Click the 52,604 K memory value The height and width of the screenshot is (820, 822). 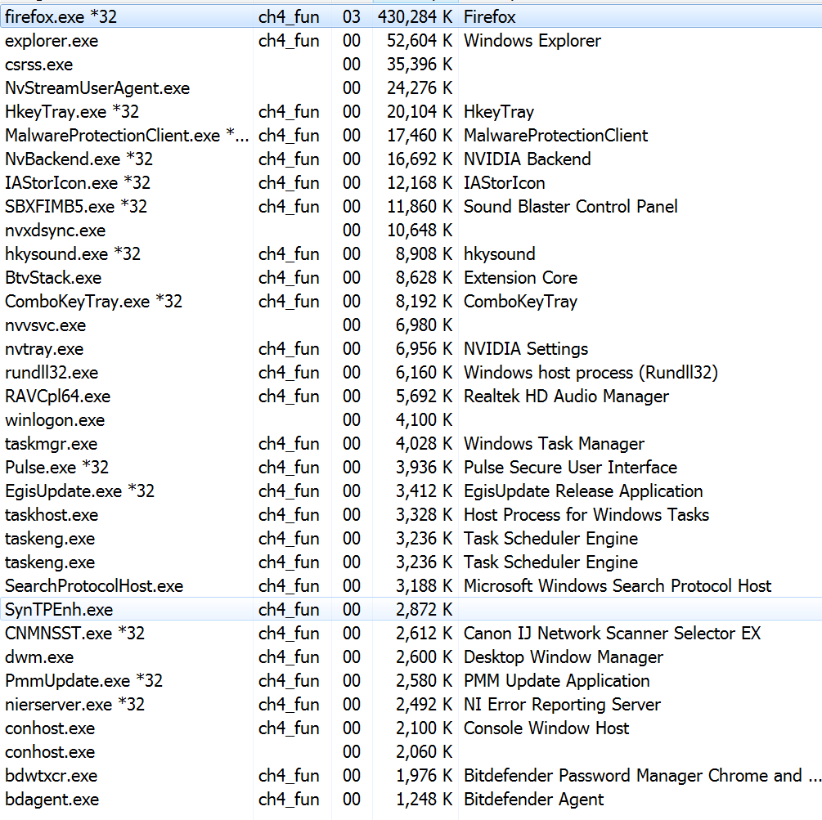click(420, 41)
